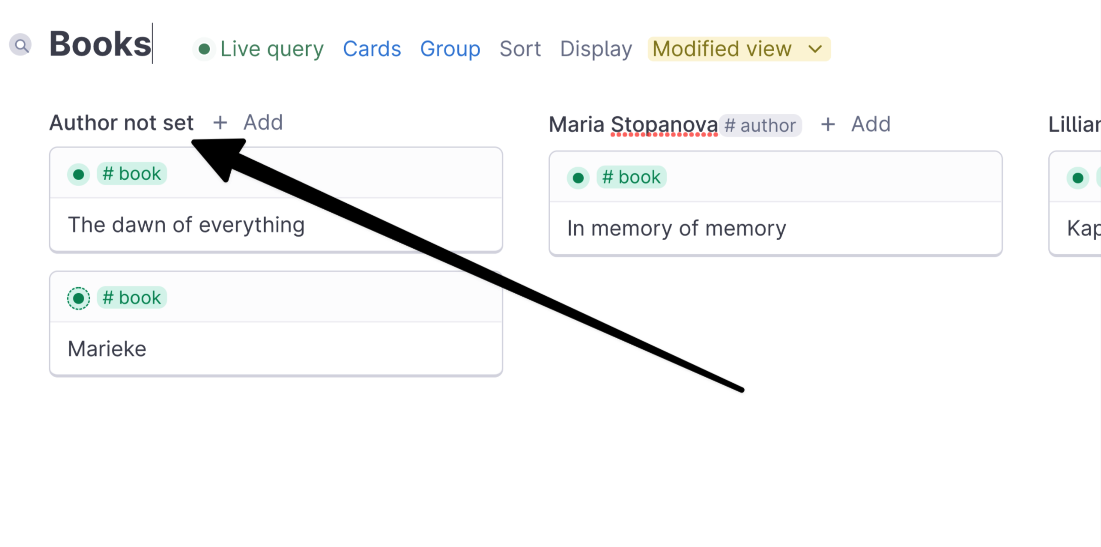Screen dimensions: 1101x547
Task: Switch to the Cards view option
Action: pyautogui.click(x=372, y=49)
